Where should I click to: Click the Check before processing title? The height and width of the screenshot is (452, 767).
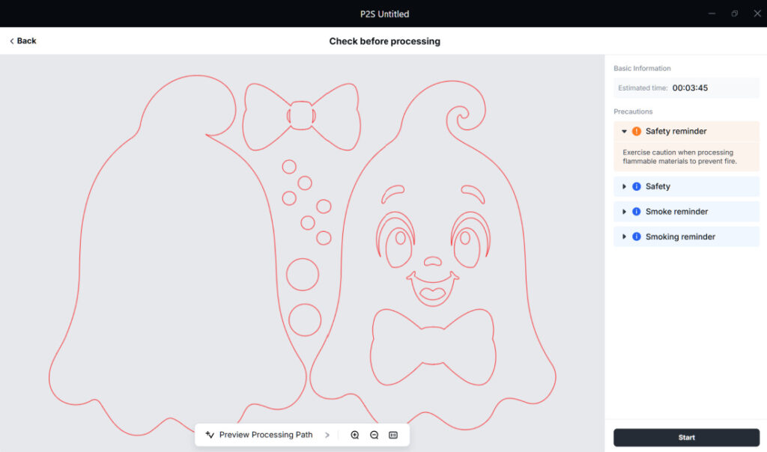pos(384,41)
